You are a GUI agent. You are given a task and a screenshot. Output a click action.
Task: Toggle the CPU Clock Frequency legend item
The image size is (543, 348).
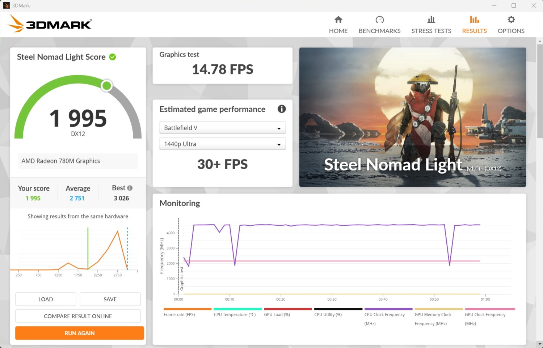[388, 317]
